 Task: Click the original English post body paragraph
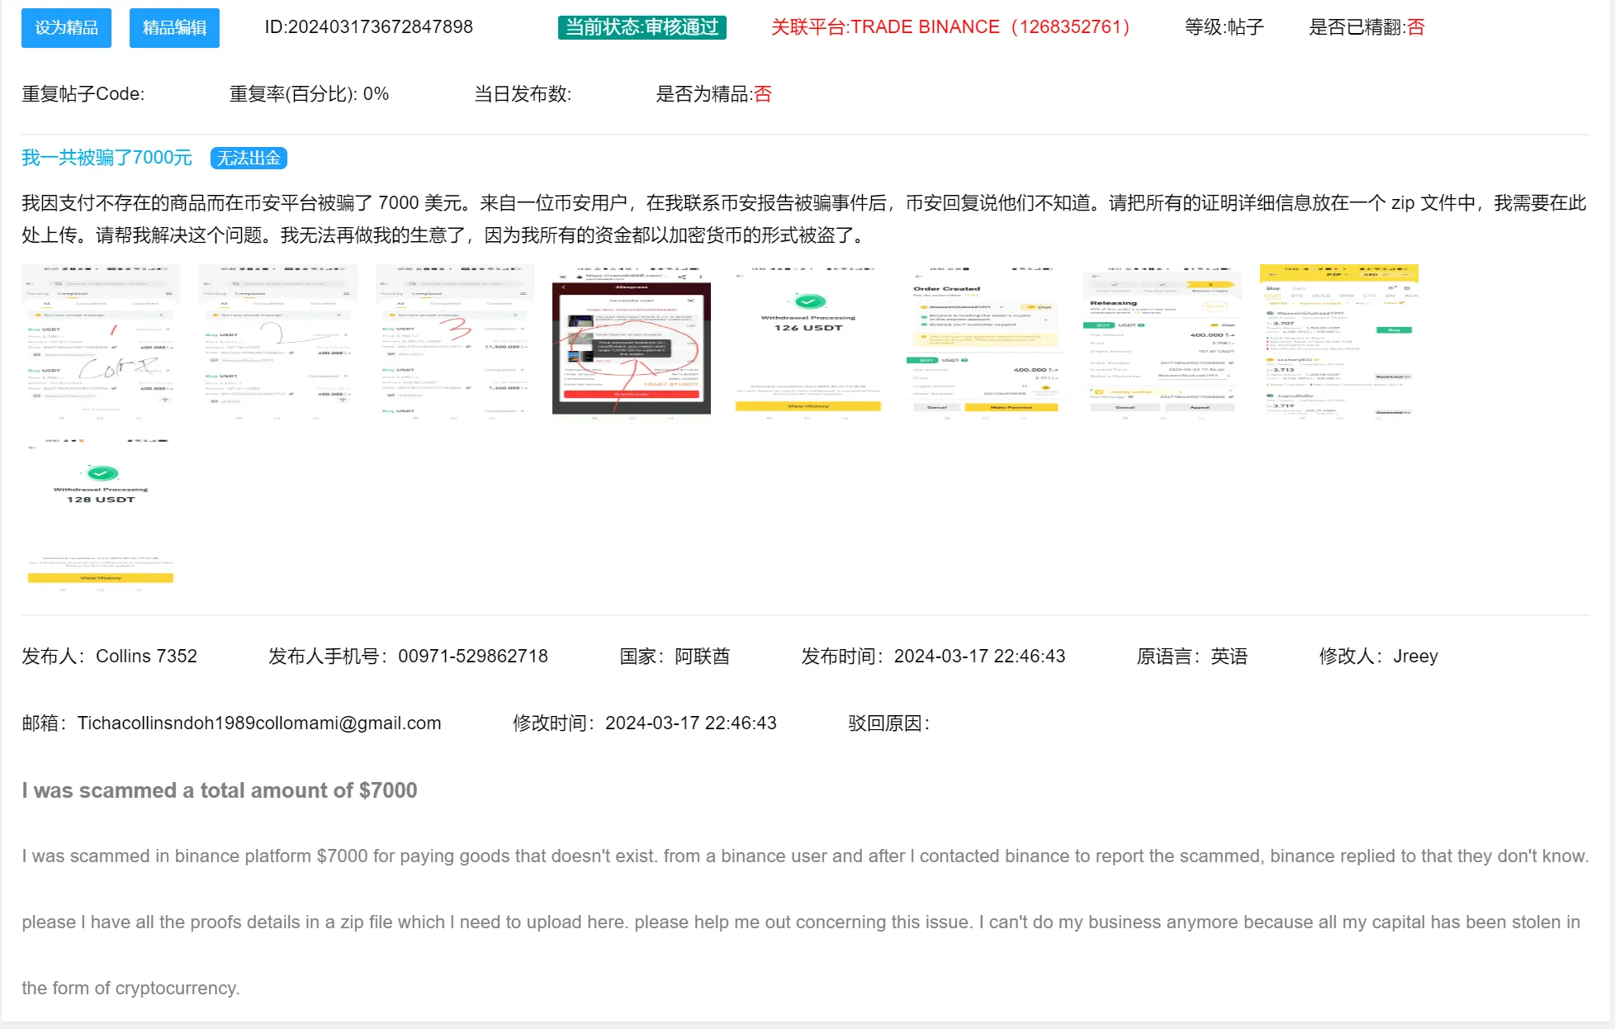click(805, 922)
